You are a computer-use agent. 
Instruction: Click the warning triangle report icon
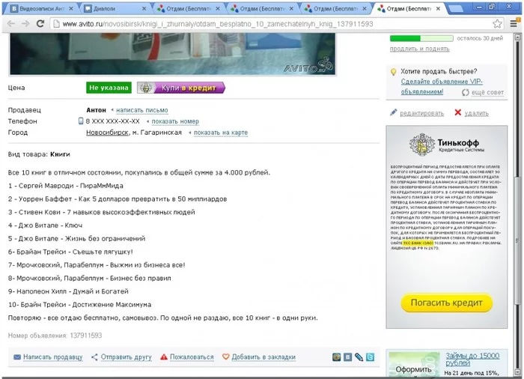(164, 357)
